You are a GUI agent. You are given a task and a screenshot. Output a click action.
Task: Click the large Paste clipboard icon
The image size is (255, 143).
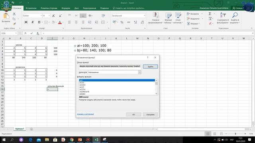(x=6, y=16)
